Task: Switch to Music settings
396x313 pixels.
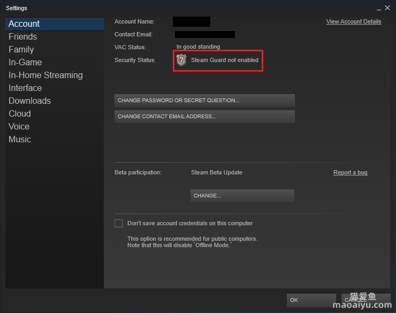Action: click(55, 139)
